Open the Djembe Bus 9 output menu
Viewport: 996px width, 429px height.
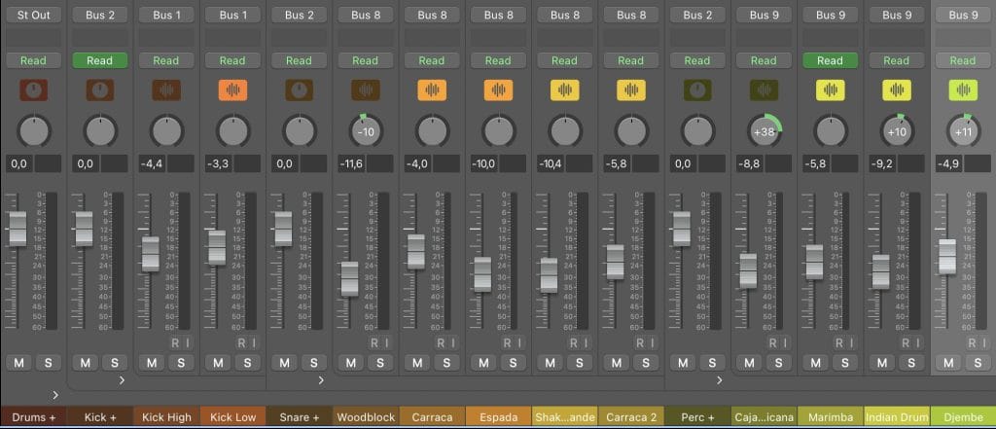tap(962, 15)
